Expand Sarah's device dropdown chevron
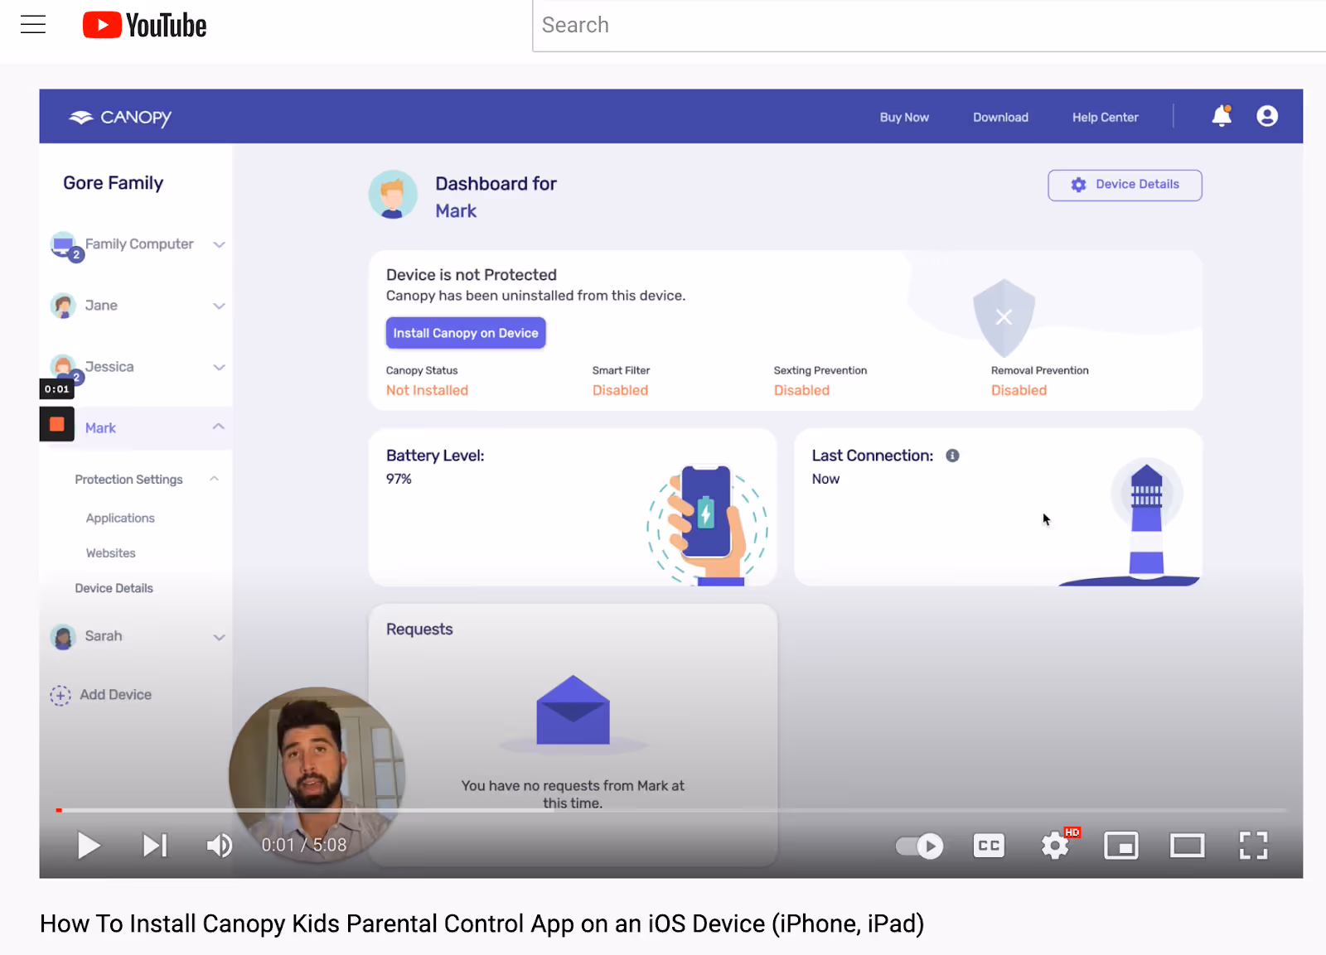Viewport: 1326px width, 955px height. 219,637
